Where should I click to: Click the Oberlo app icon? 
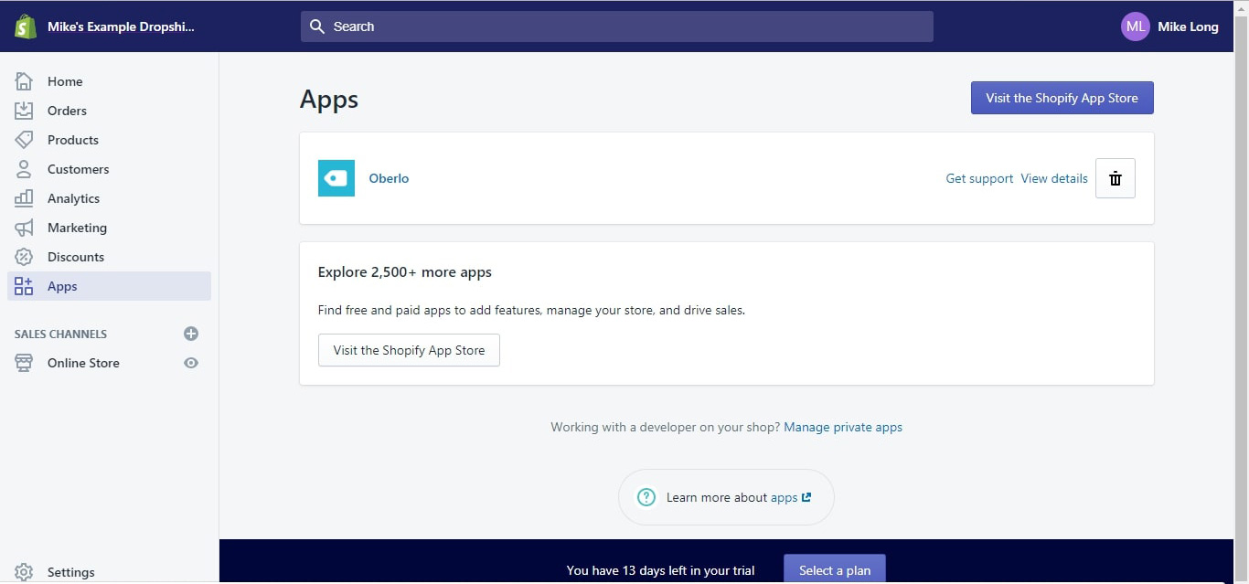336,178
